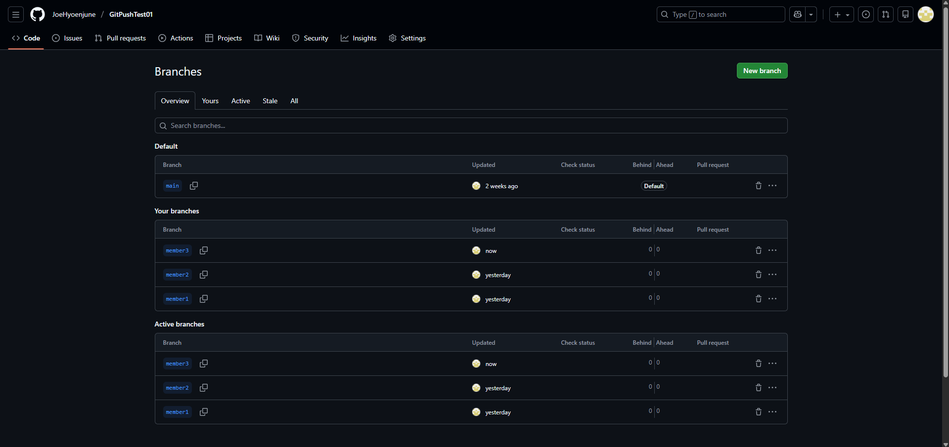
Task: Open GitPushTest01 repository link
Action: tap(131, 14)
